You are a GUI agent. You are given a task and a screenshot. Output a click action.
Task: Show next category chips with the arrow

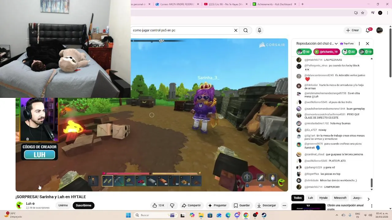(368, 199)
